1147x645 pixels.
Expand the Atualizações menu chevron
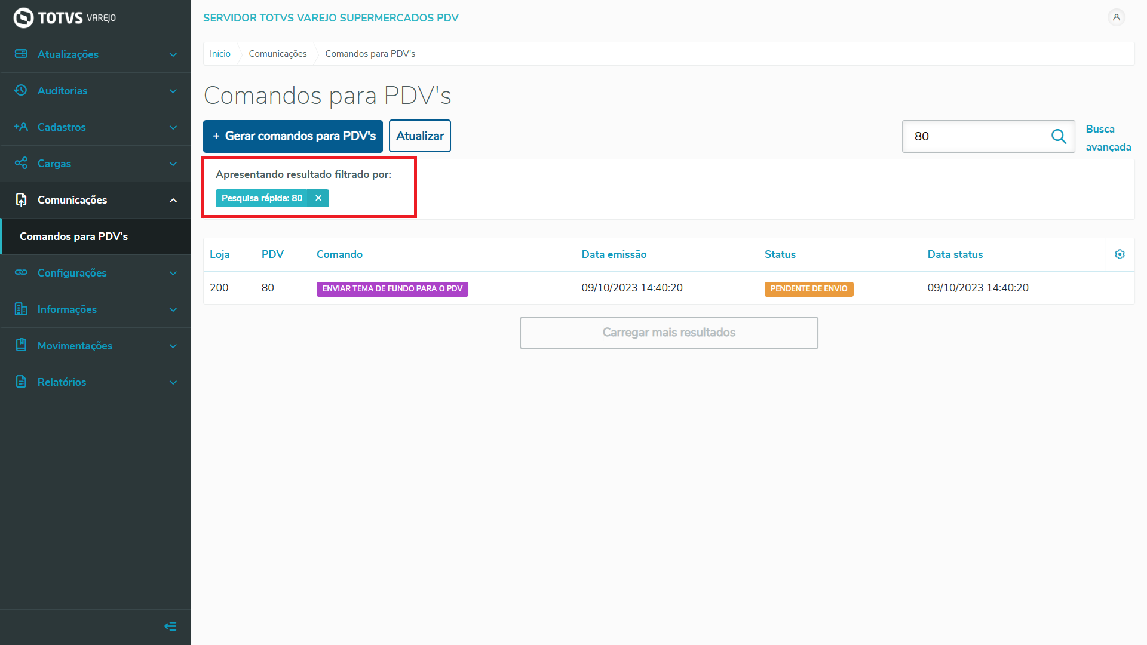pyautogui.click(x=173, y=54)
